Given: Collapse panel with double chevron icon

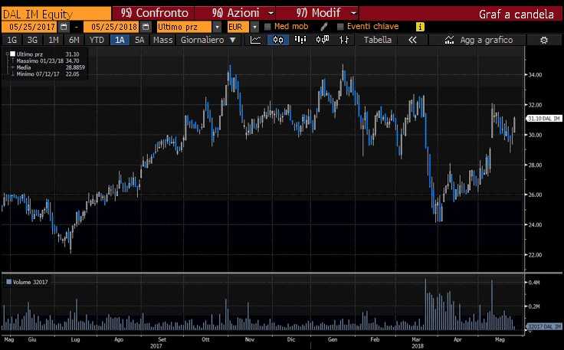Looking at the screenshot, I should pyautogui.click(x=412, y=40).
